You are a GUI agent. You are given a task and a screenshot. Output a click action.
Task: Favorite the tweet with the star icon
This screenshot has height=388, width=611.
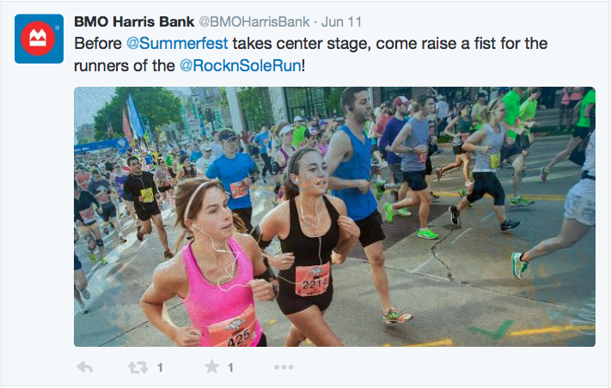pos(211,367)
